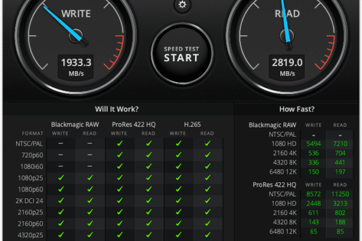
Task: Select the 1080i60 format row label
Action: pos(32,166)
